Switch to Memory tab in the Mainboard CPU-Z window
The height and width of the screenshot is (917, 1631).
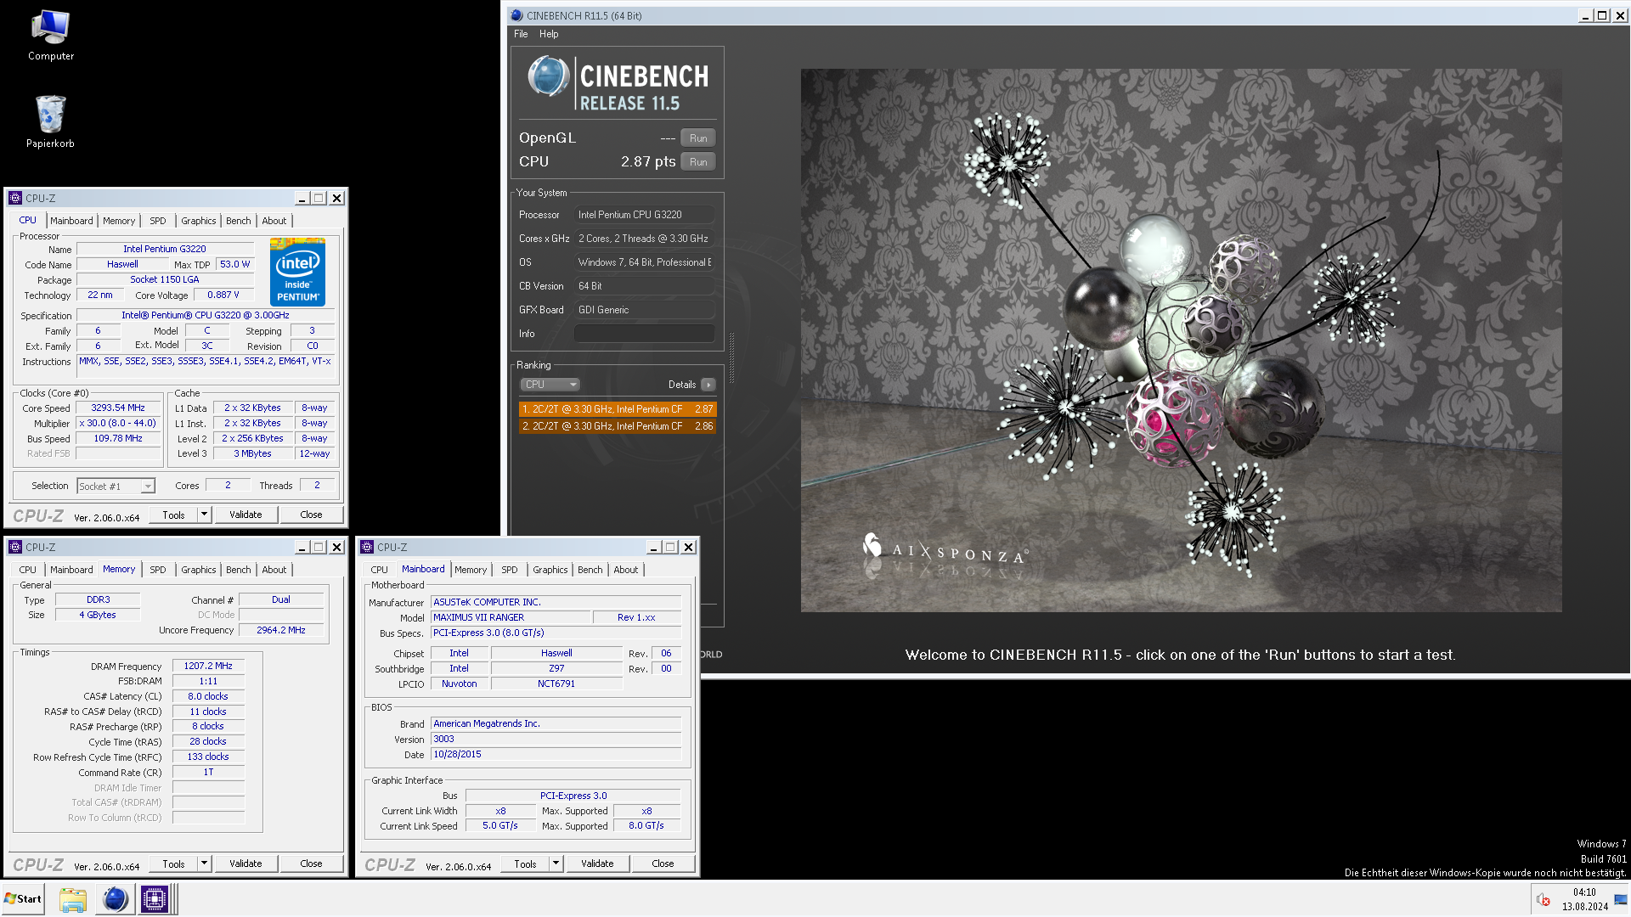(471, 570)
